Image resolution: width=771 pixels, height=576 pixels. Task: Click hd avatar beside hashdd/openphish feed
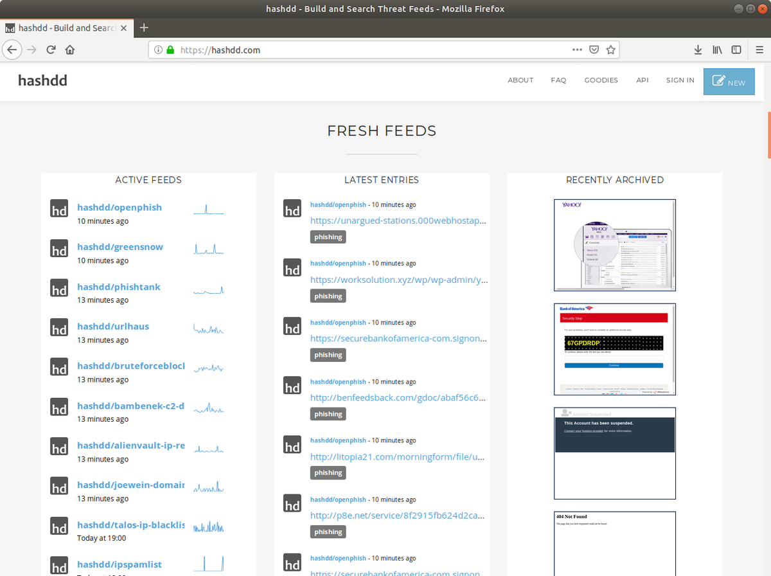click(x=59, y=209)
